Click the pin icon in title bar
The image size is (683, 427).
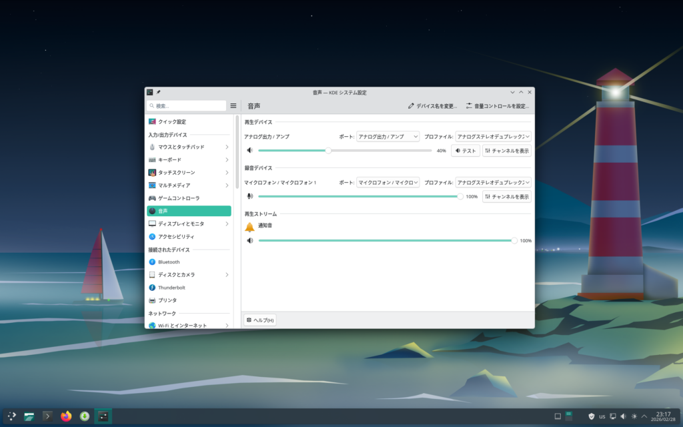159,92
